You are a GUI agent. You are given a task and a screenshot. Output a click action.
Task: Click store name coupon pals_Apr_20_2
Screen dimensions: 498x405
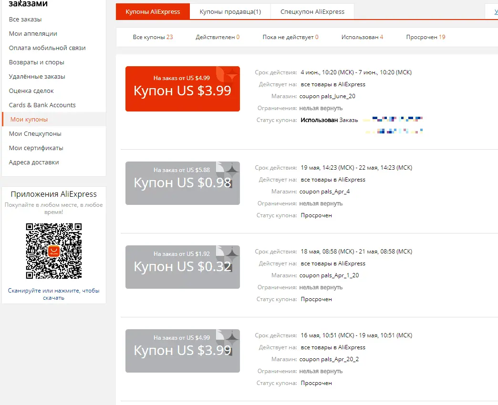pos(329,359)
